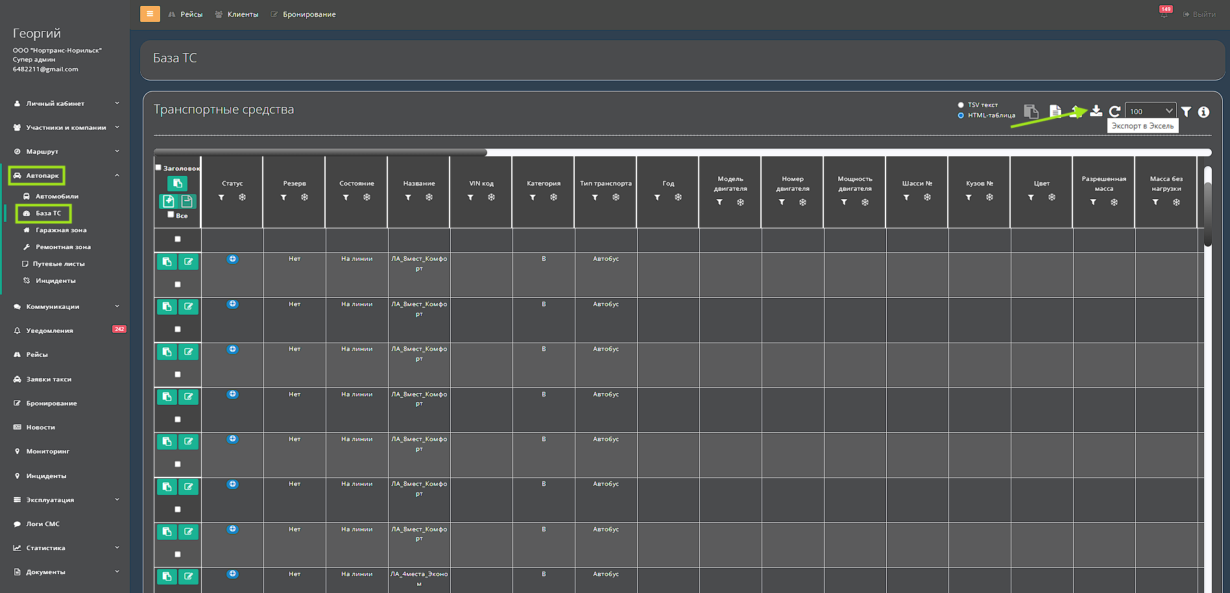Open the info icon in the table toolbar
The width and height of the screenshot is (1230, 593).
tap(1203, 112)
